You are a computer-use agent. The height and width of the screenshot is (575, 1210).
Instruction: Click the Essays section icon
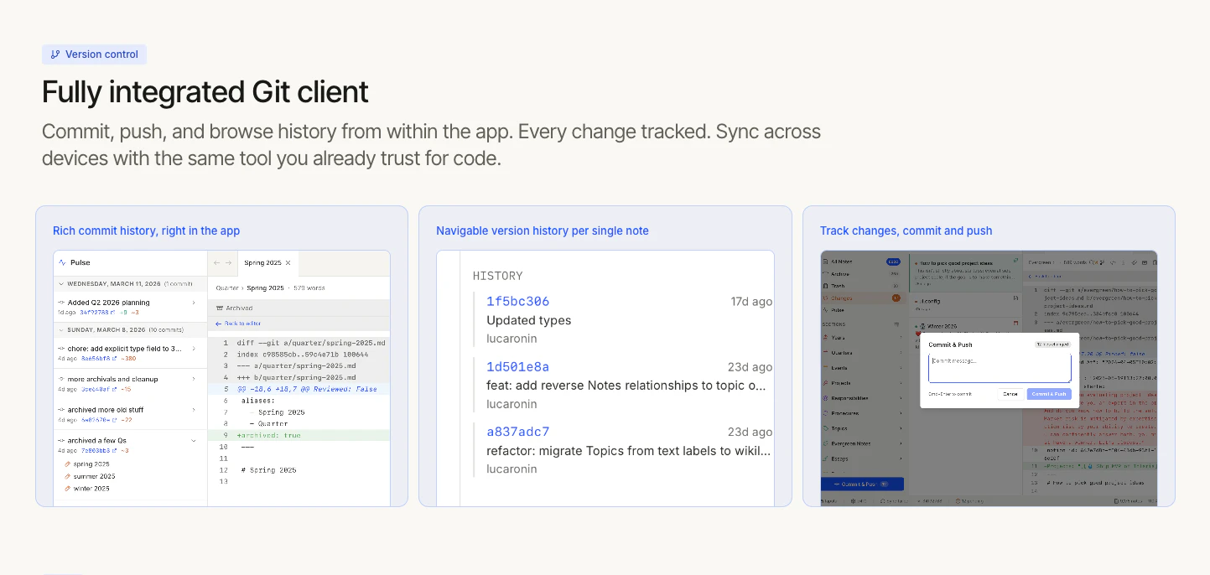click(x=824, y=459)
